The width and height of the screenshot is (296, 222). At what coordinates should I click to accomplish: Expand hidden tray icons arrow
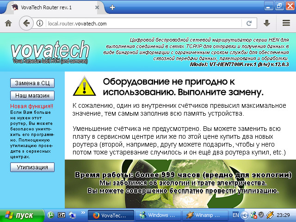click(245, 215)
